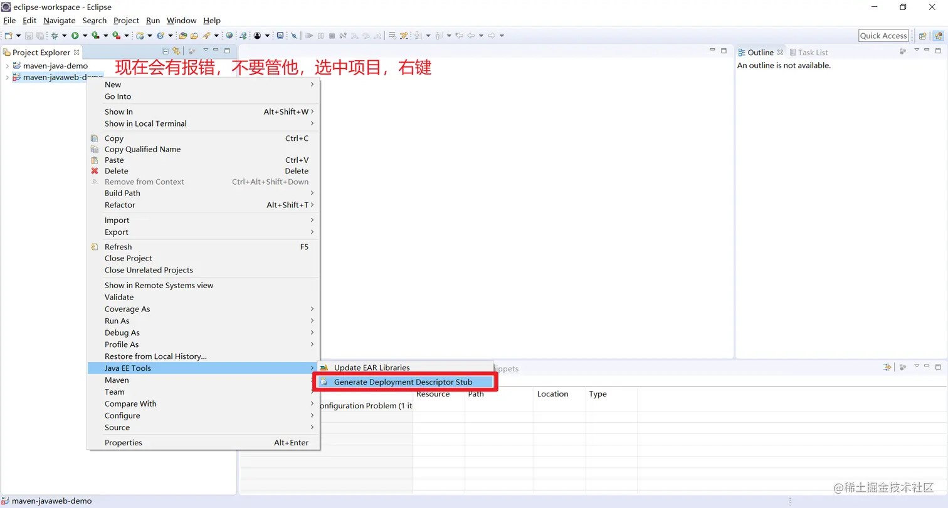Open the Window menu
The width and height of the screenshot is (948, 508).
click(x=181, y=21)
